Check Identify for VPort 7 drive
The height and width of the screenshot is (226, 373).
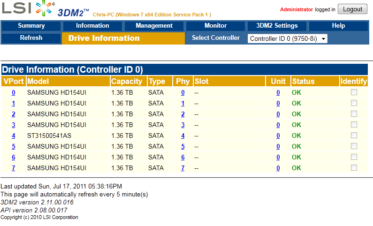pyautogui.click(x=354, y=167)
